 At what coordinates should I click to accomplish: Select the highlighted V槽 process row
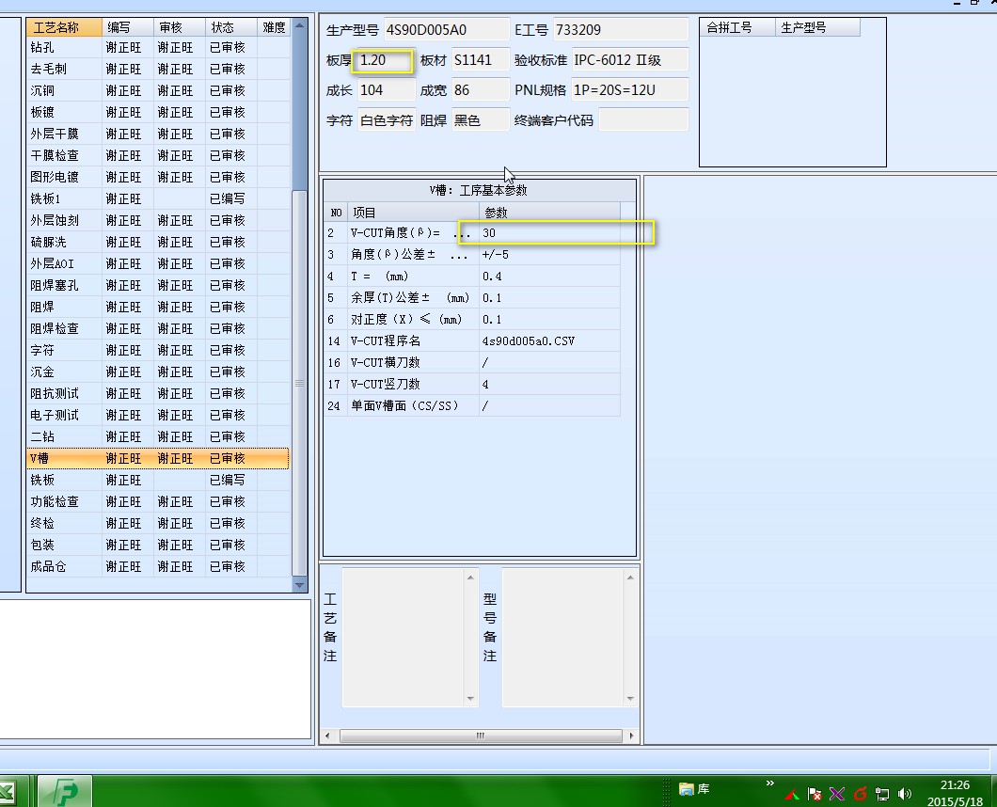[158, 458]
